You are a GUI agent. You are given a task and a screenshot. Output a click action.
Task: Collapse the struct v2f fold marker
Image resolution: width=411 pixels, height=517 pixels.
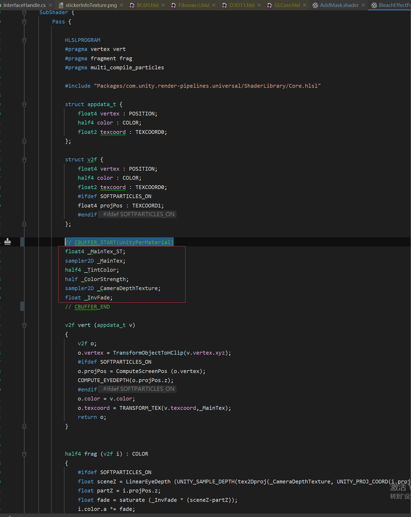(x=24, y=160)
